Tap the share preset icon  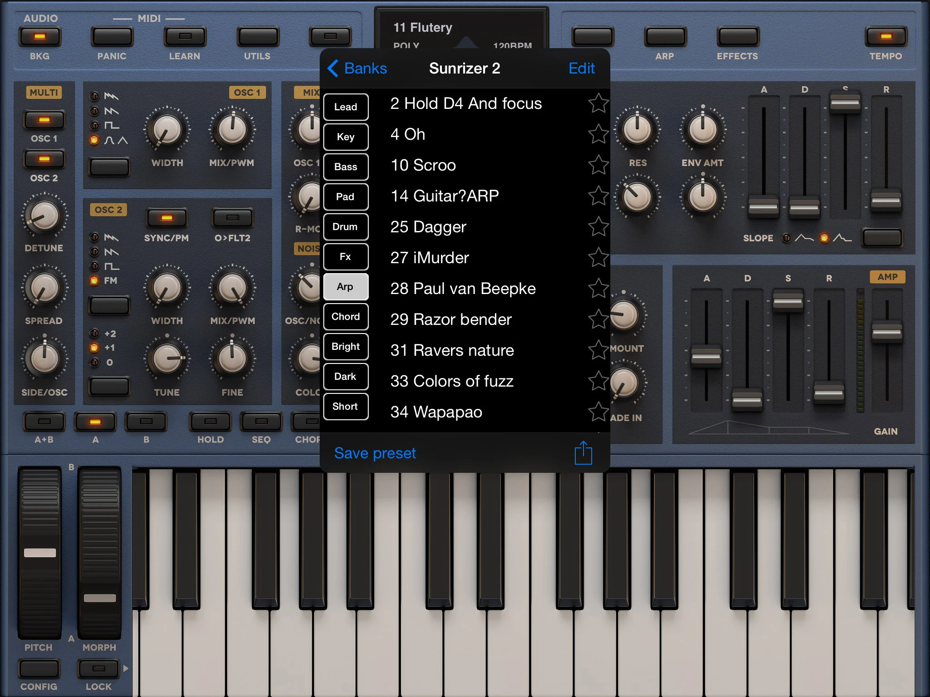(583, 453)
